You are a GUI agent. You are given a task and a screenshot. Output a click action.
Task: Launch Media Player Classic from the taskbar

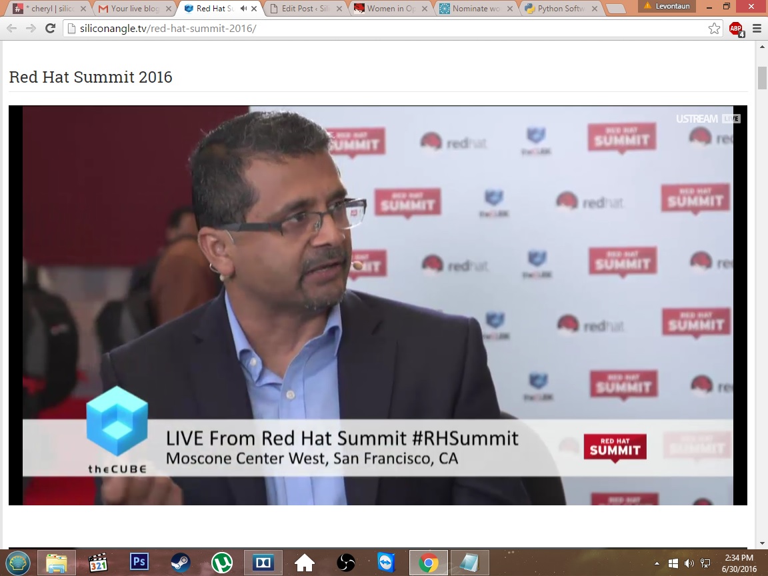click(98, 563)
